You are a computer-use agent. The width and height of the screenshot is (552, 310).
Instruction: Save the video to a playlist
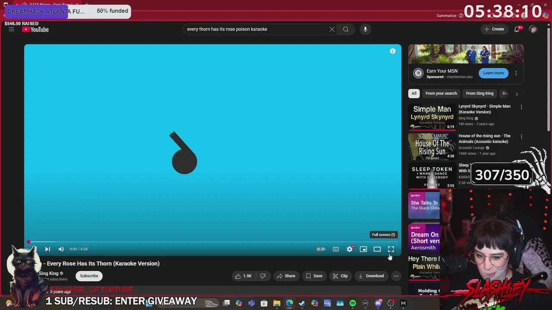pos(314,276)
